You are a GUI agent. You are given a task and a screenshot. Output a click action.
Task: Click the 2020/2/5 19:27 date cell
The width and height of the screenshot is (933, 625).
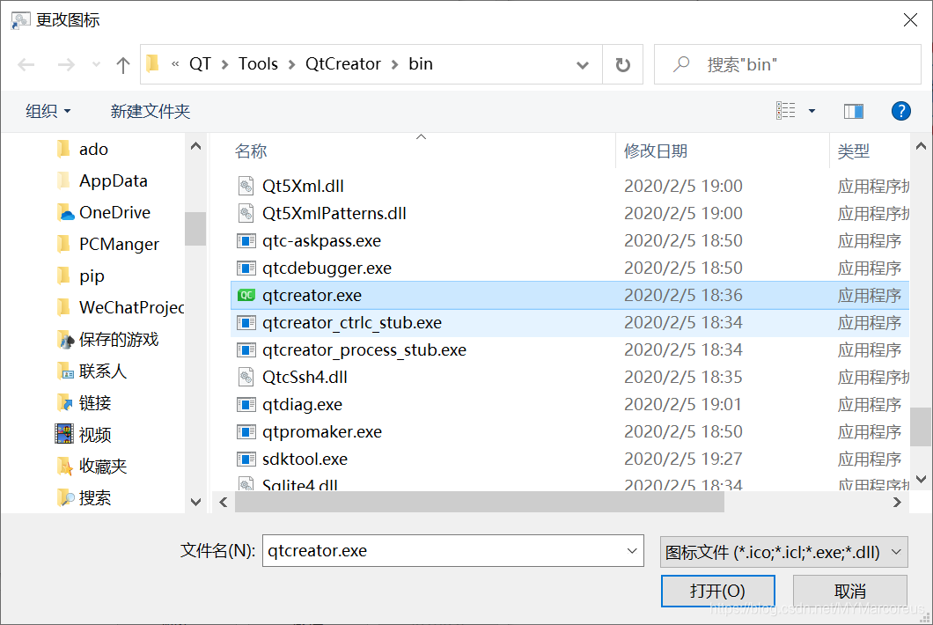pos(683,459)
